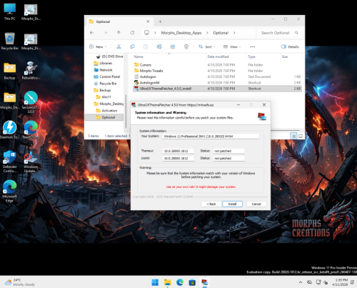Open the DaemonTools desktop shortcut

pos(9,130)
